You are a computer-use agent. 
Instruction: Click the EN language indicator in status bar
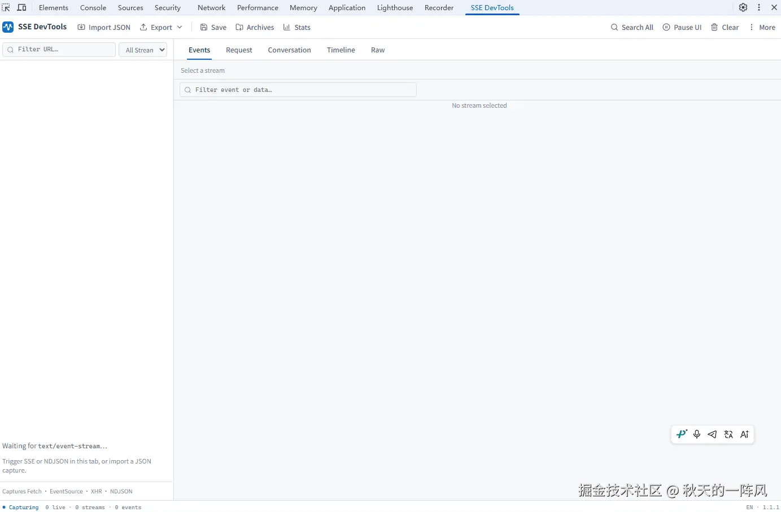point(749,507)
